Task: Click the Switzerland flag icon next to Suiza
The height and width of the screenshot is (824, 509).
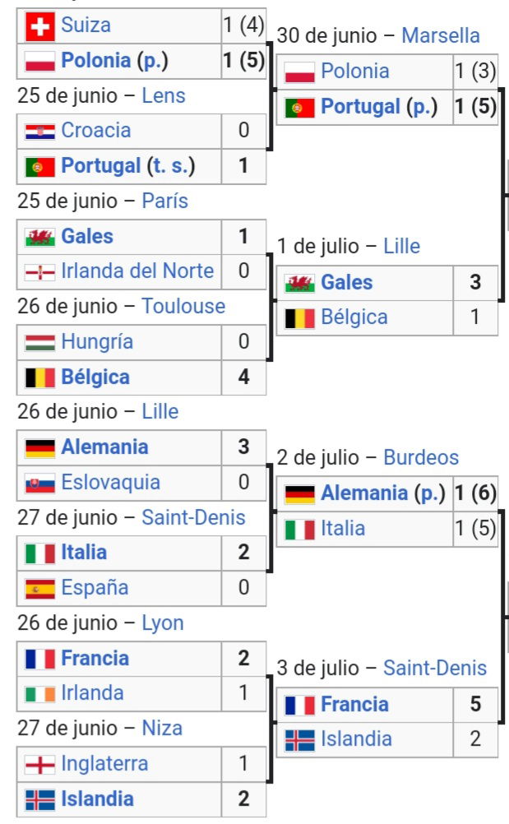Action: [40, 25]
